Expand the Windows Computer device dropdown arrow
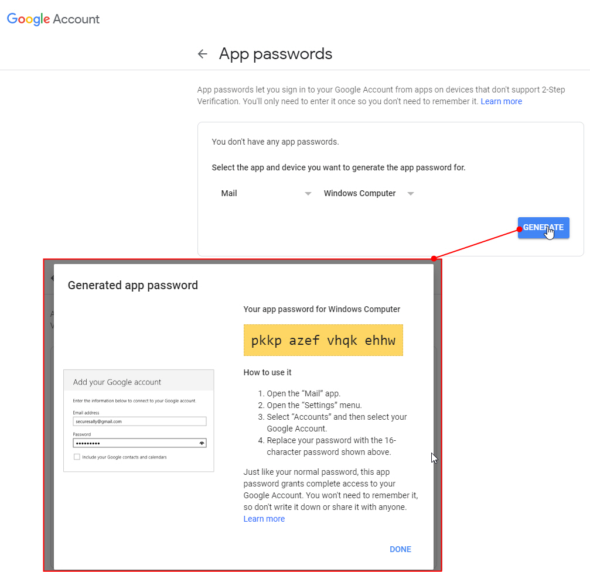The image size is (590, 572). 411,194
